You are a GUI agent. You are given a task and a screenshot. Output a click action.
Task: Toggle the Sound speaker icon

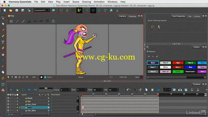tap(29, 90)
